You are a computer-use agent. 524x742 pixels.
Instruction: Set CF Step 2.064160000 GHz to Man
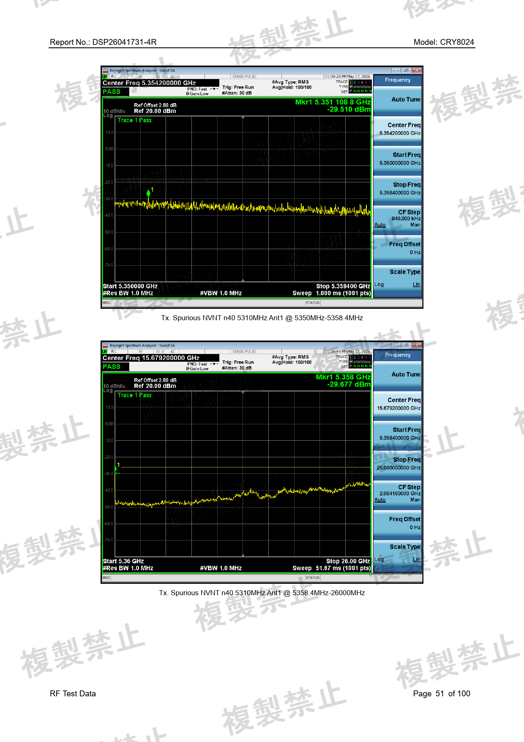(x=415, y=500)
